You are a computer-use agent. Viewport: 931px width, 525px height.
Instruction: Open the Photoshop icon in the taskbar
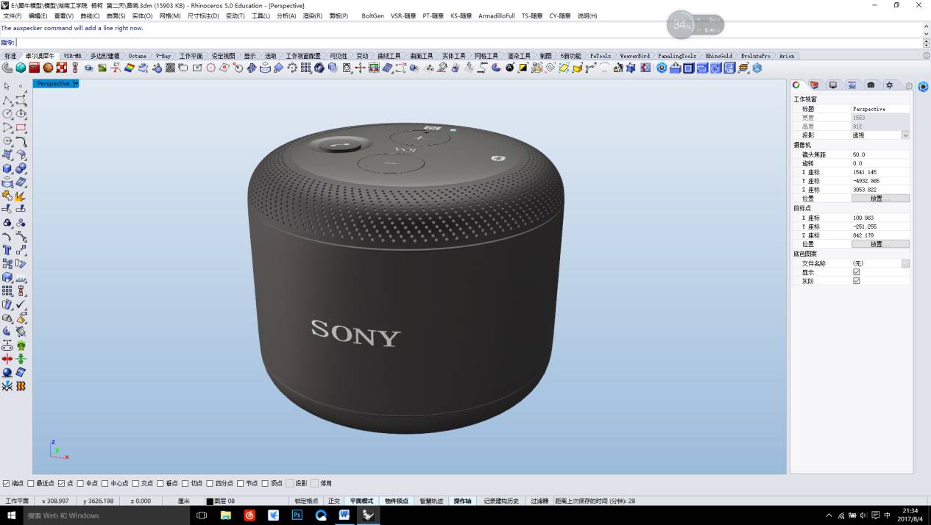tap(297, 515)
